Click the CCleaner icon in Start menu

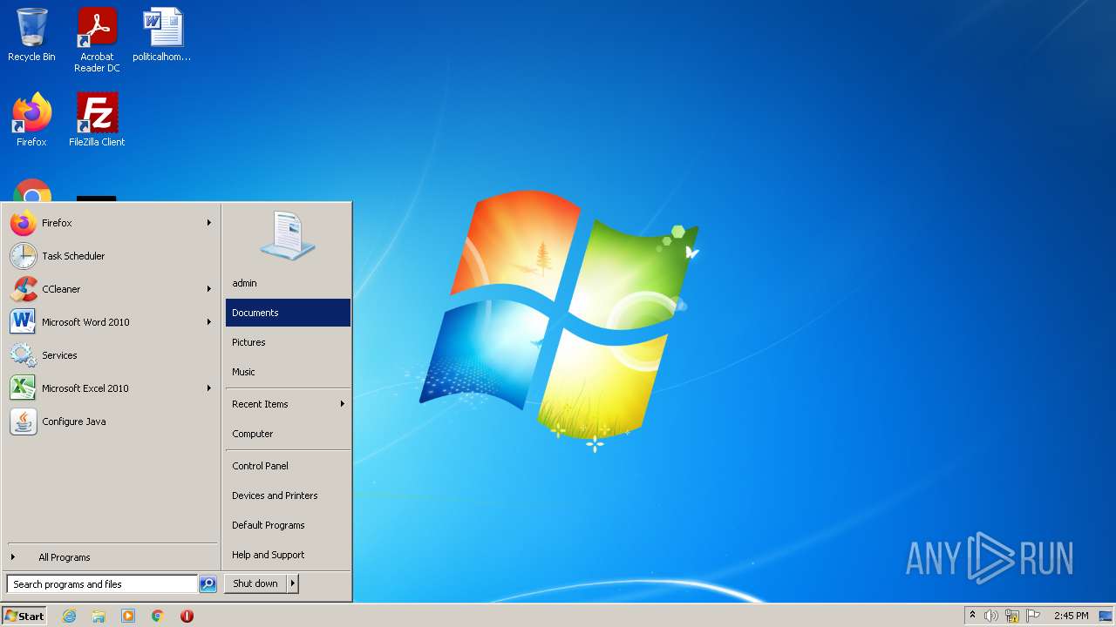tap(24, 289)
